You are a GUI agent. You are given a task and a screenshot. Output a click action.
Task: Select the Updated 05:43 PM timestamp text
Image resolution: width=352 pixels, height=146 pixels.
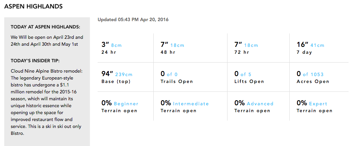133,20
